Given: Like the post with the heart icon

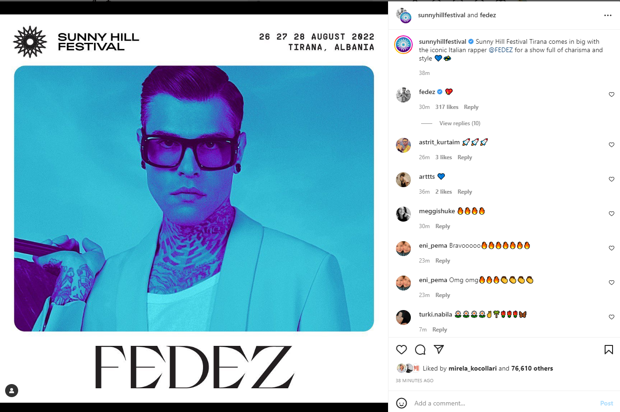Looking at the screenshot, I should click(x=401, y=350).
